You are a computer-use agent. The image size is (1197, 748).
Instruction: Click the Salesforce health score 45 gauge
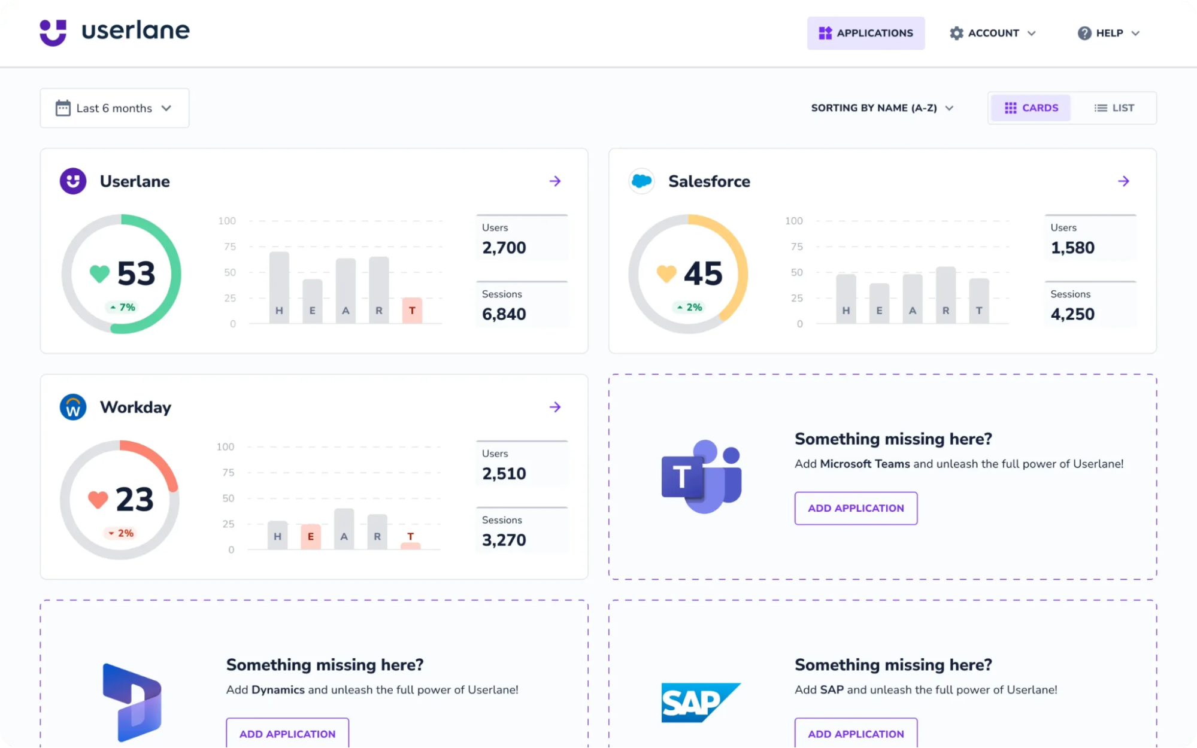click(x=689, y=274)
